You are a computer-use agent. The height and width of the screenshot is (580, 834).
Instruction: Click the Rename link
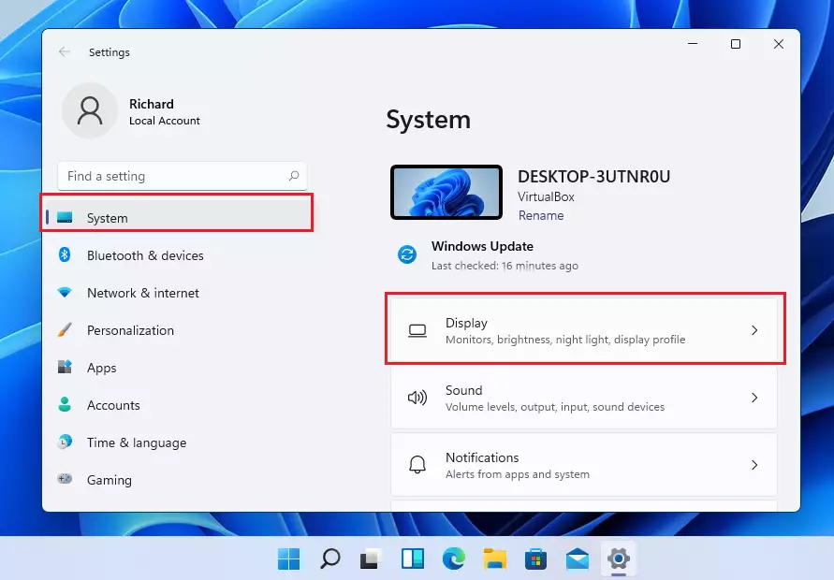(x=541, y=215)
